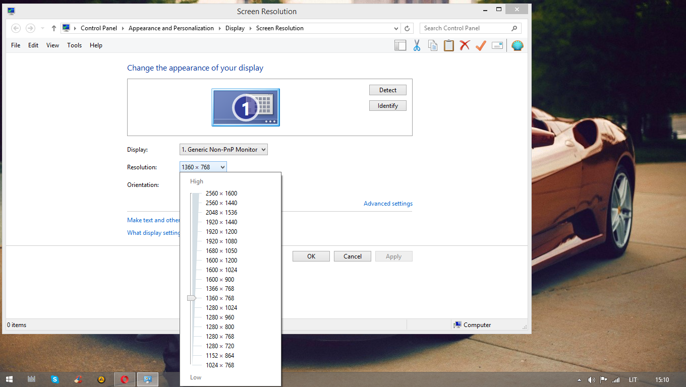Viewport: 686px width, 387px height.
Task: Choose 1280 × 1024 resolution
Action: click(x=221, y=308)
